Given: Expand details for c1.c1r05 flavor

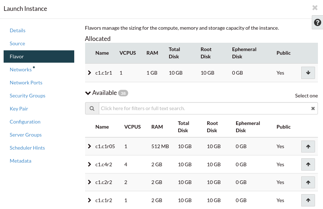Looking at the screenshot, I should [89, 146].
